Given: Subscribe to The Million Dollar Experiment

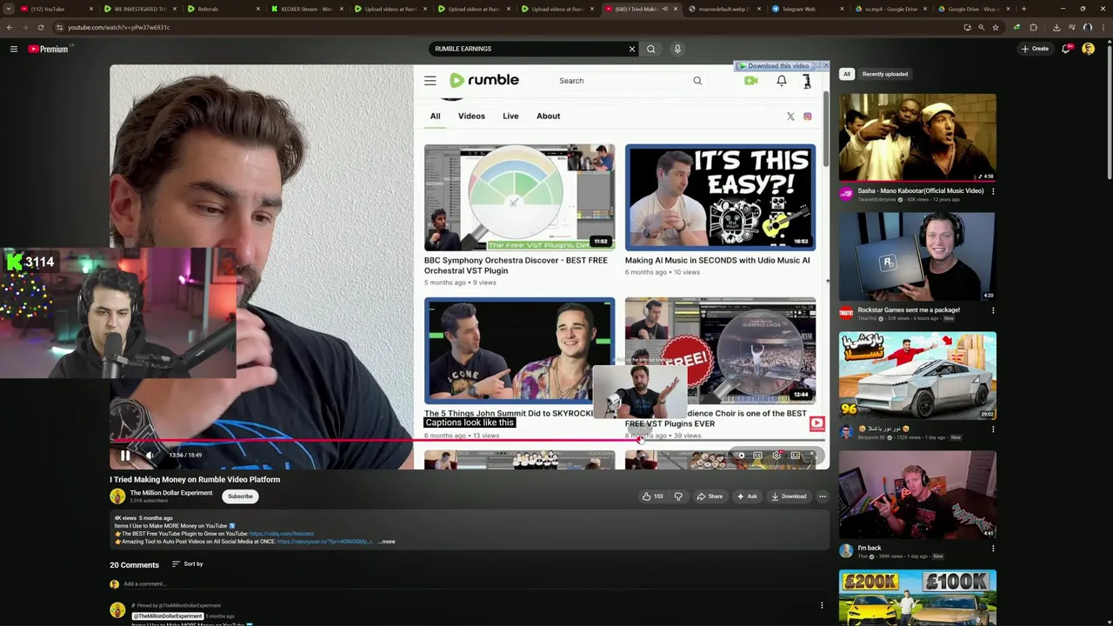Looking at the screenshot, I should [240, 496].
